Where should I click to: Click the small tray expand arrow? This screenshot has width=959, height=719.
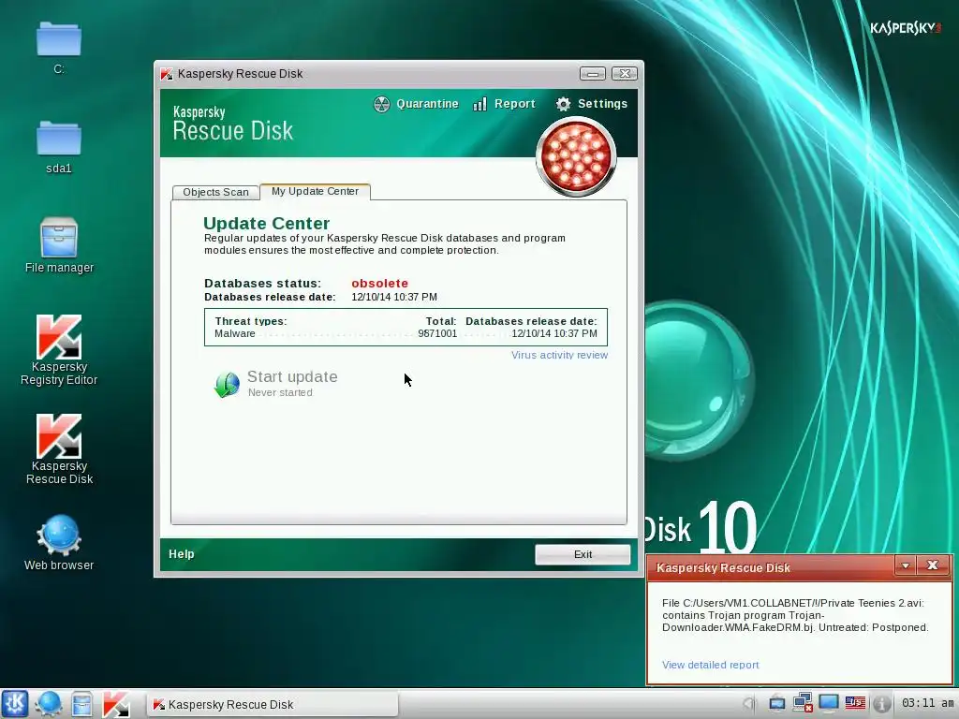tap(748, 704)
